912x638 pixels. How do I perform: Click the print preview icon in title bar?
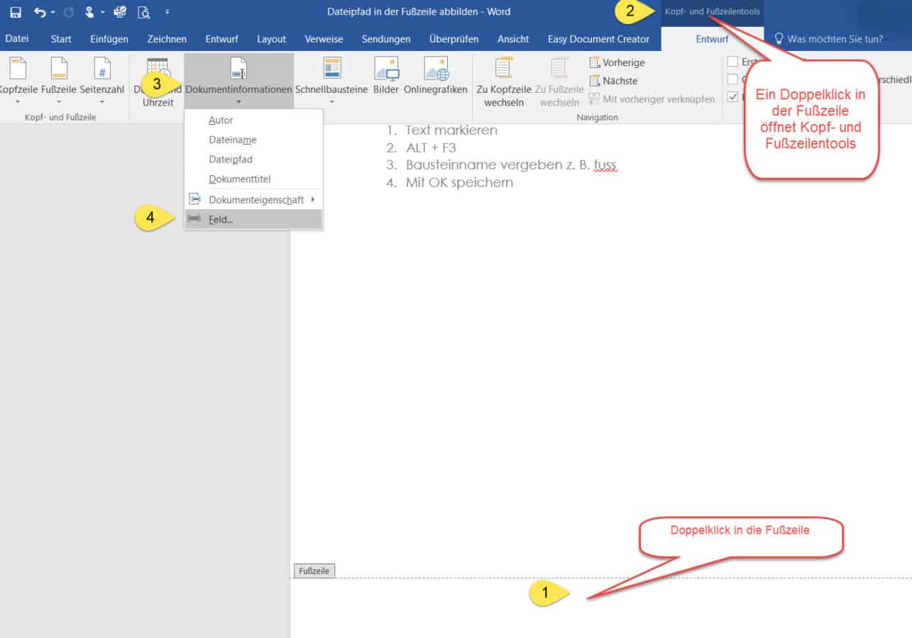point(144,12)
